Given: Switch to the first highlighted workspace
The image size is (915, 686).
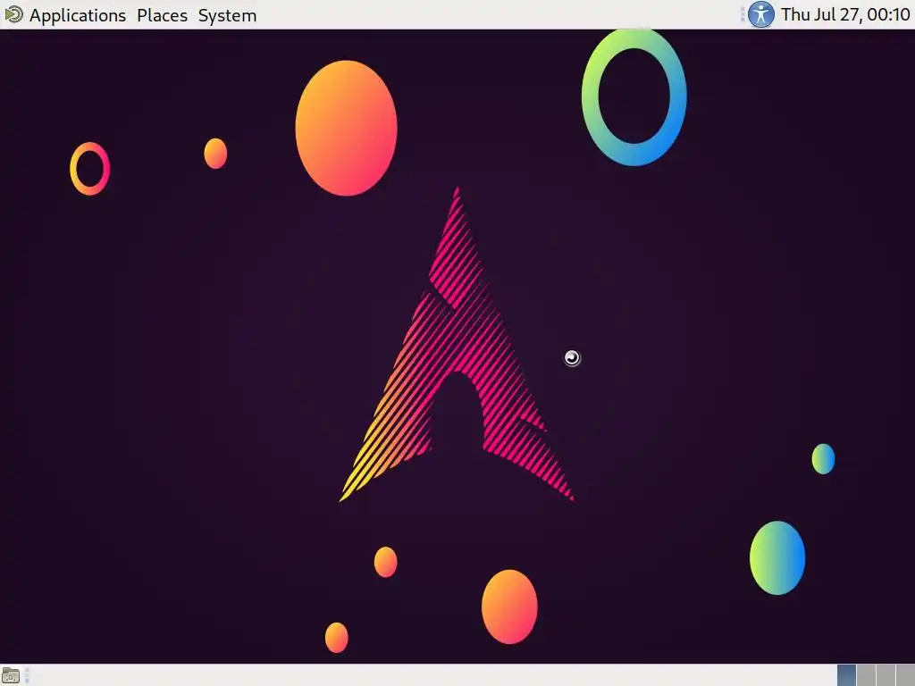Looking at the screenshot, I should pyautogui.click(x=847, y=675).
